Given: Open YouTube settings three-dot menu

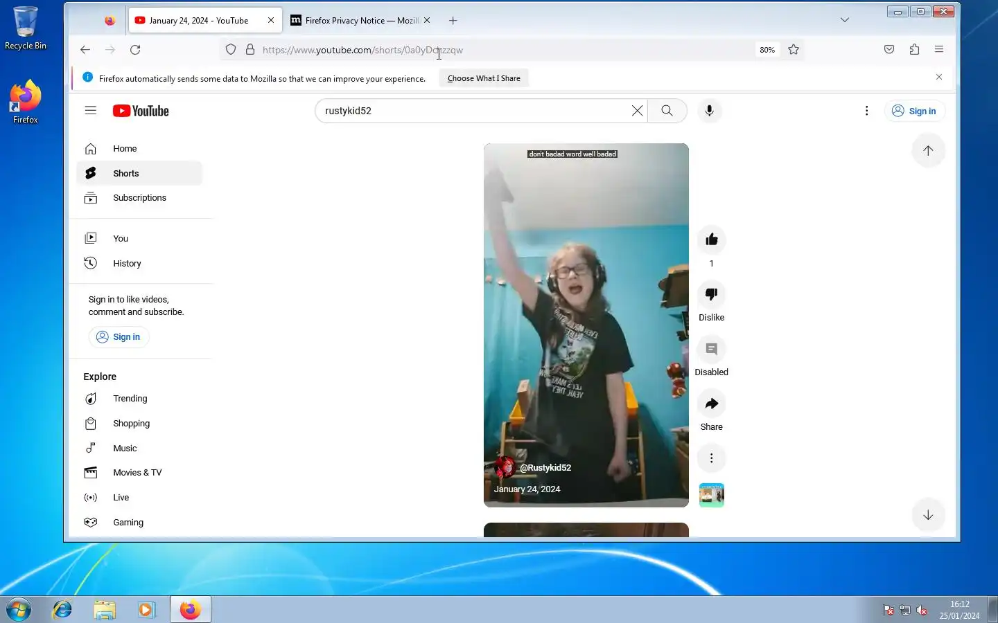Looking at the screenshot, I should coord(866,111).
